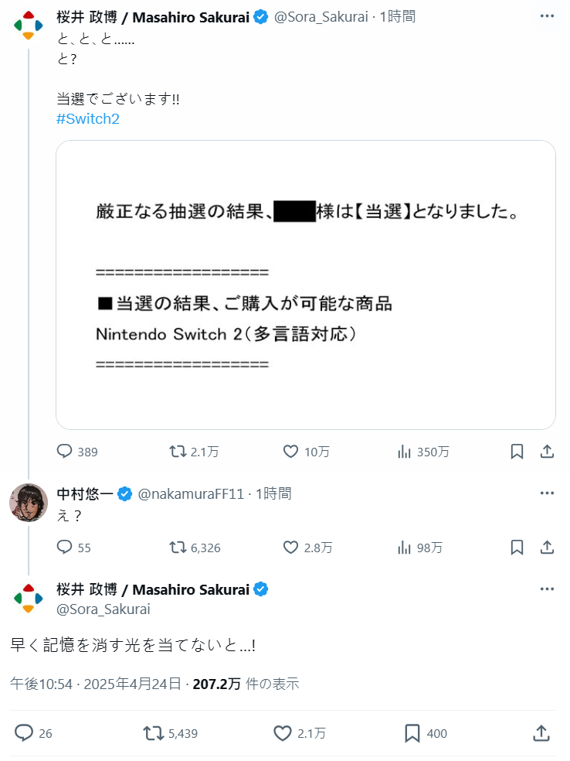
Task: Open 中村悠一's profile avatar
Action: (29, 503)
